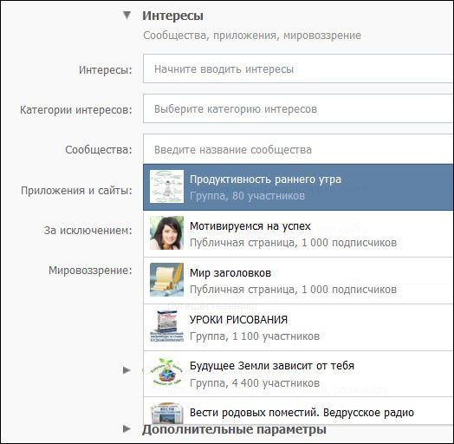Collapse the Интересы section triangle
This screenshot has width=454, height=444.
pos(126,15)
